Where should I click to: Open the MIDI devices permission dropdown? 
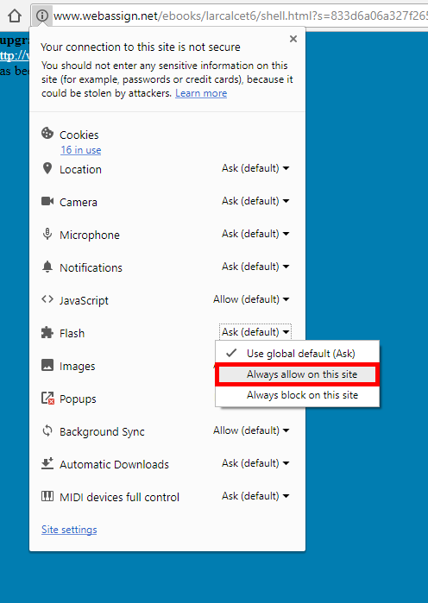tap(255, 496)
